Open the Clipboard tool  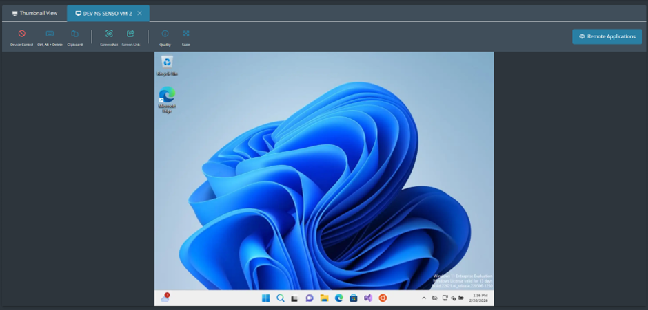[x=75, y=38]
